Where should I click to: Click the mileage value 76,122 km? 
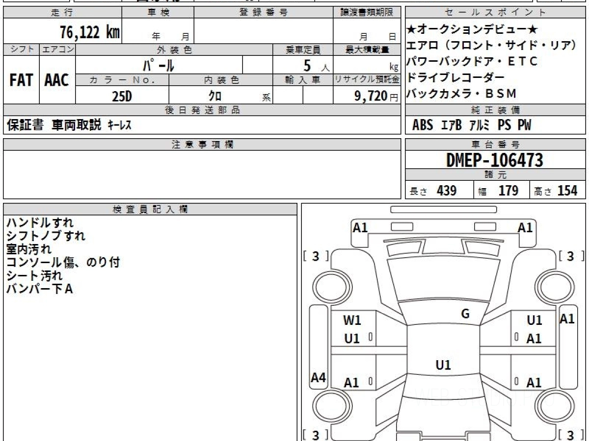coord(89,33)
